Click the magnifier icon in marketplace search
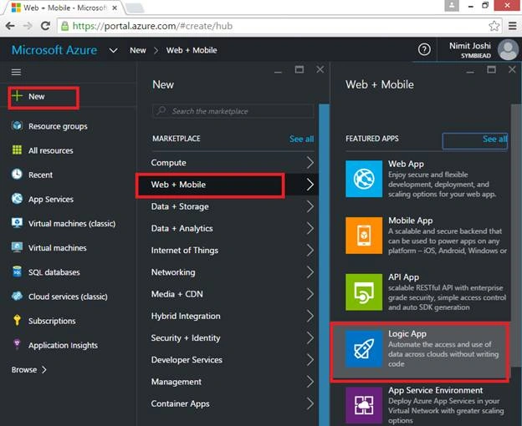The width and height of the screenshot is (522, 426). coord(161,110)
